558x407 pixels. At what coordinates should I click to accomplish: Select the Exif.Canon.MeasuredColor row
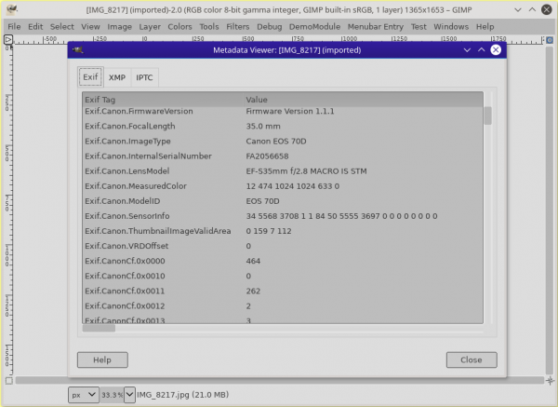click(283, 186)
